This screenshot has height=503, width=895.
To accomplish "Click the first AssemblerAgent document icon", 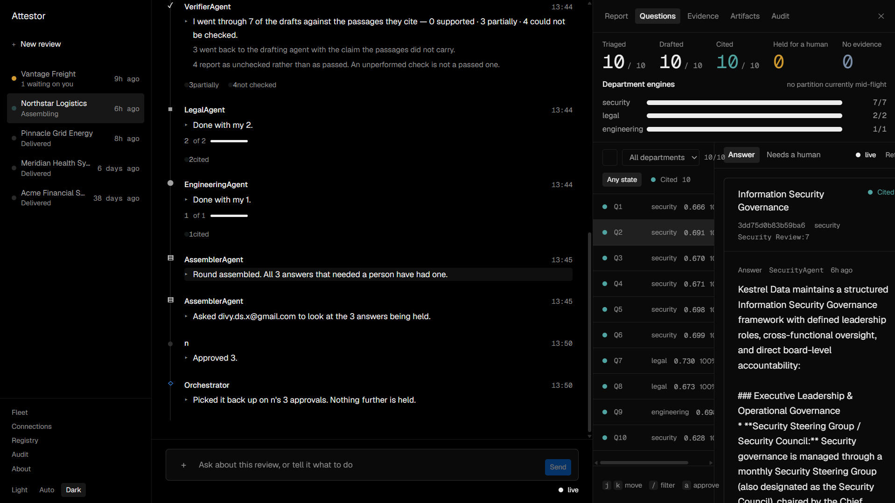I will click(x=170, y=258).
